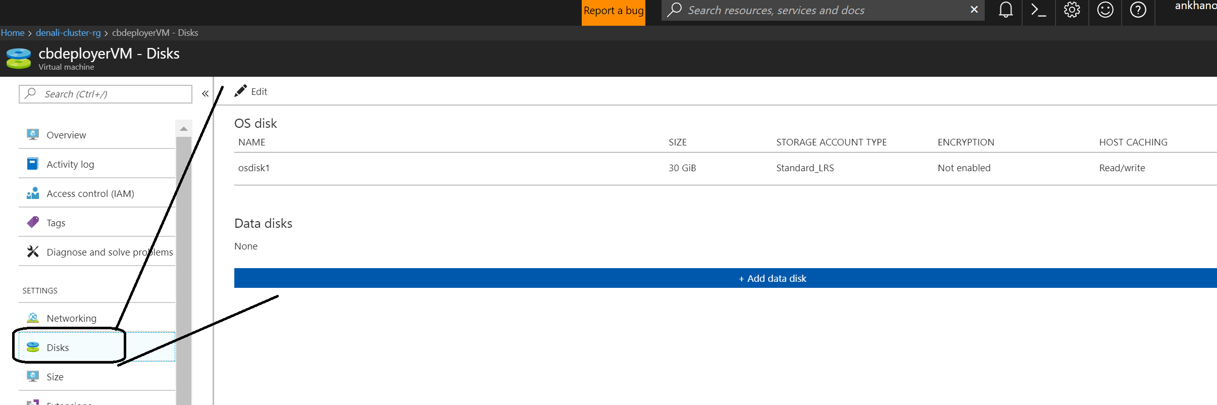The width and height of the screenshot is (1217, 405).
Task: Click the Diagnose wrench icon
Action: 33,251
